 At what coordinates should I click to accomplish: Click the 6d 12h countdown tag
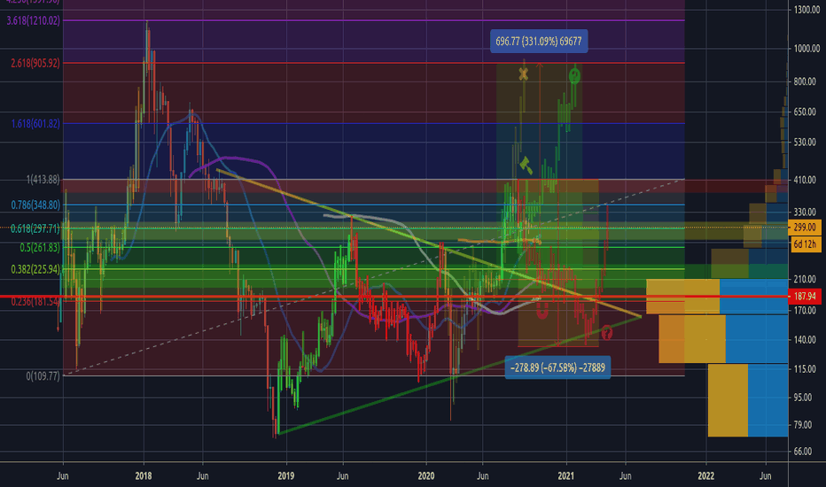click(x=805, y=244)
